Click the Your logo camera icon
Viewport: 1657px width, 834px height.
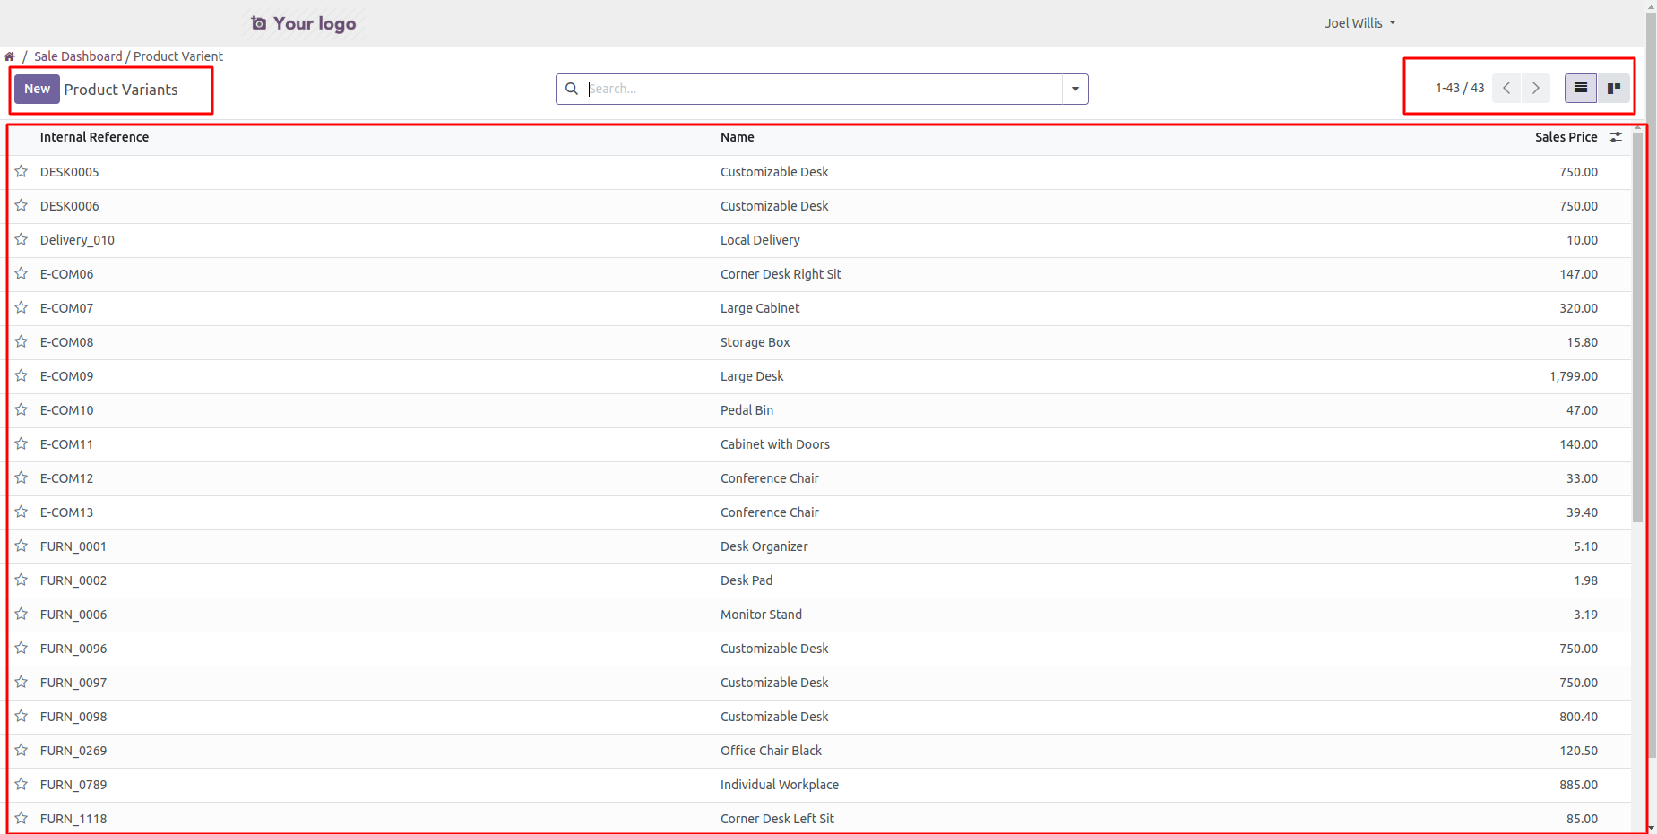pyautogui.click(x=259, y=23)
